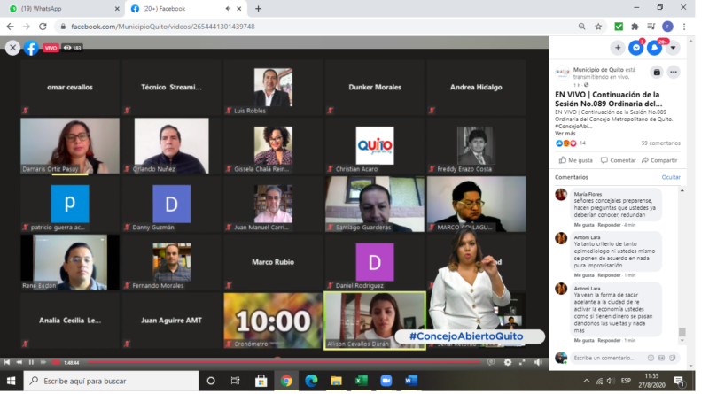Open the post options three-dot menu
The width and height of the screenshot is (709, 394).
click(x=674, y=72)
